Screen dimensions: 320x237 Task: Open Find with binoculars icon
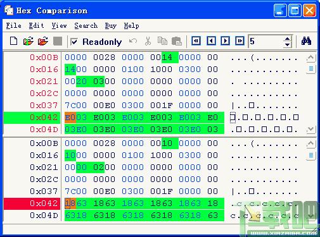pos(306,41)
